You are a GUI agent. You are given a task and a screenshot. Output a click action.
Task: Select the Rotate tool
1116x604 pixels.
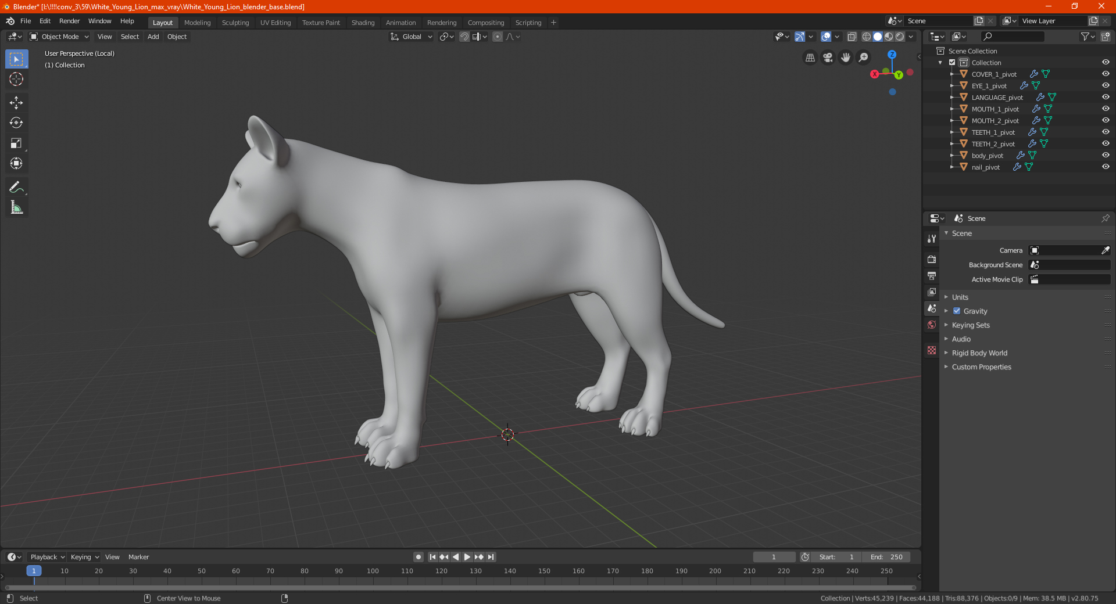pos(16,123)
